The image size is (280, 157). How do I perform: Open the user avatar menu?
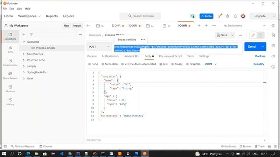(x=243, y=16)
